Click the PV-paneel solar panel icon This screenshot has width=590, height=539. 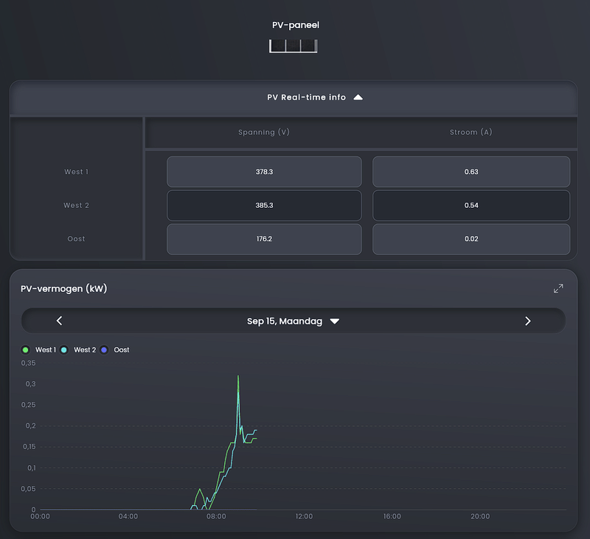coord(293,46)
